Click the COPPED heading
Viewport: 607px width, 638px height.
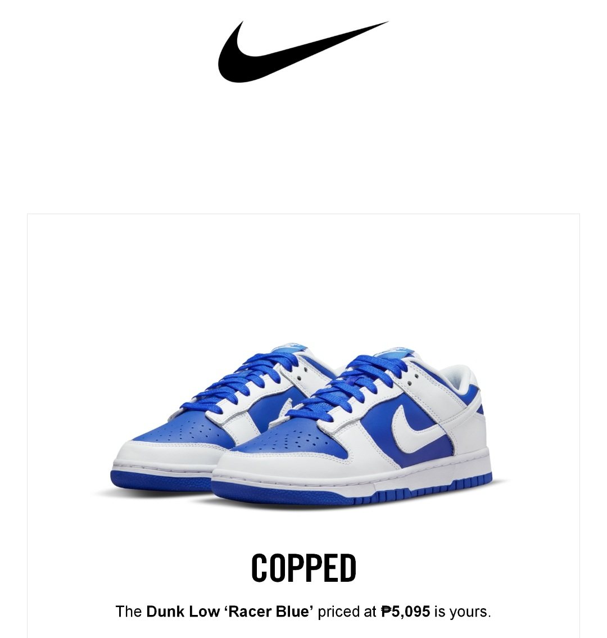(303, 568)
